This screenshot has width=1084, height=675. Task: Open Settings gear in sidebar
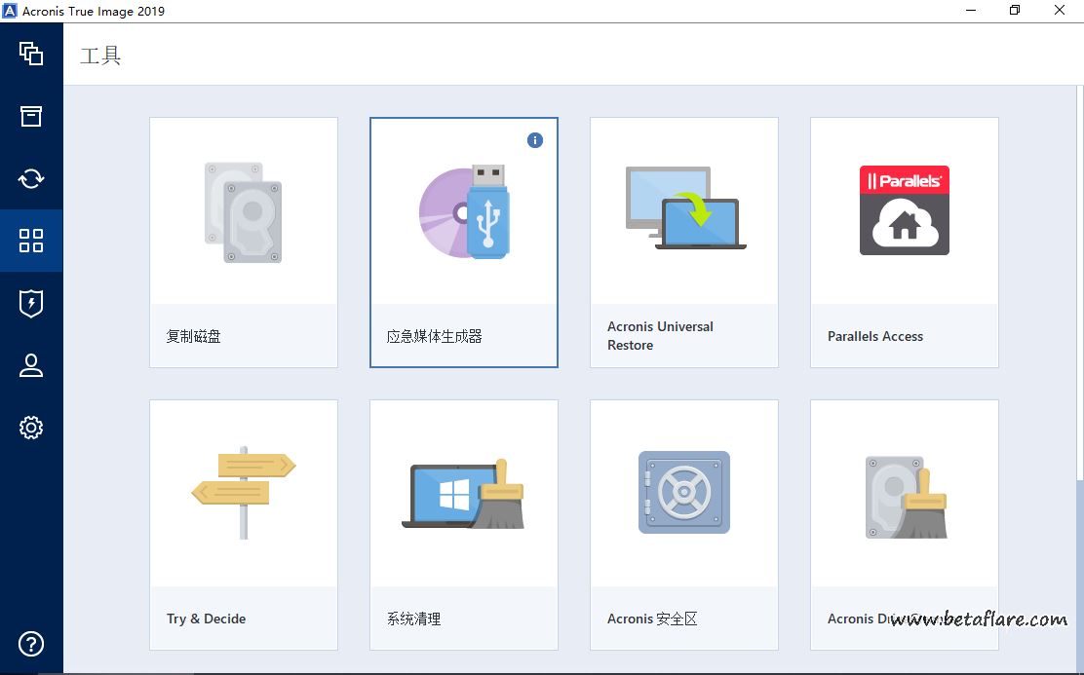tap(31, 428)
